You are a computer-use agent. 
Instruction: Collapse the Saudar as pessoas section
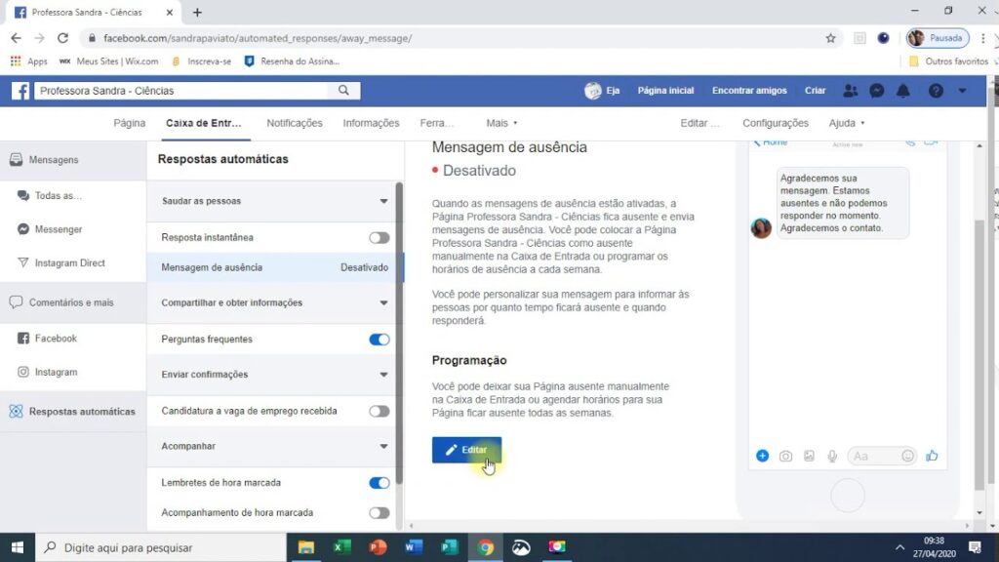pos(383,201)
